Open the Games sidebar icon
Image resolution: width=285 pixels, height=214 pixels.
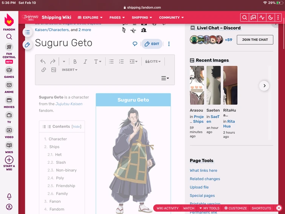pyautogui.click(x=9, y=70)
